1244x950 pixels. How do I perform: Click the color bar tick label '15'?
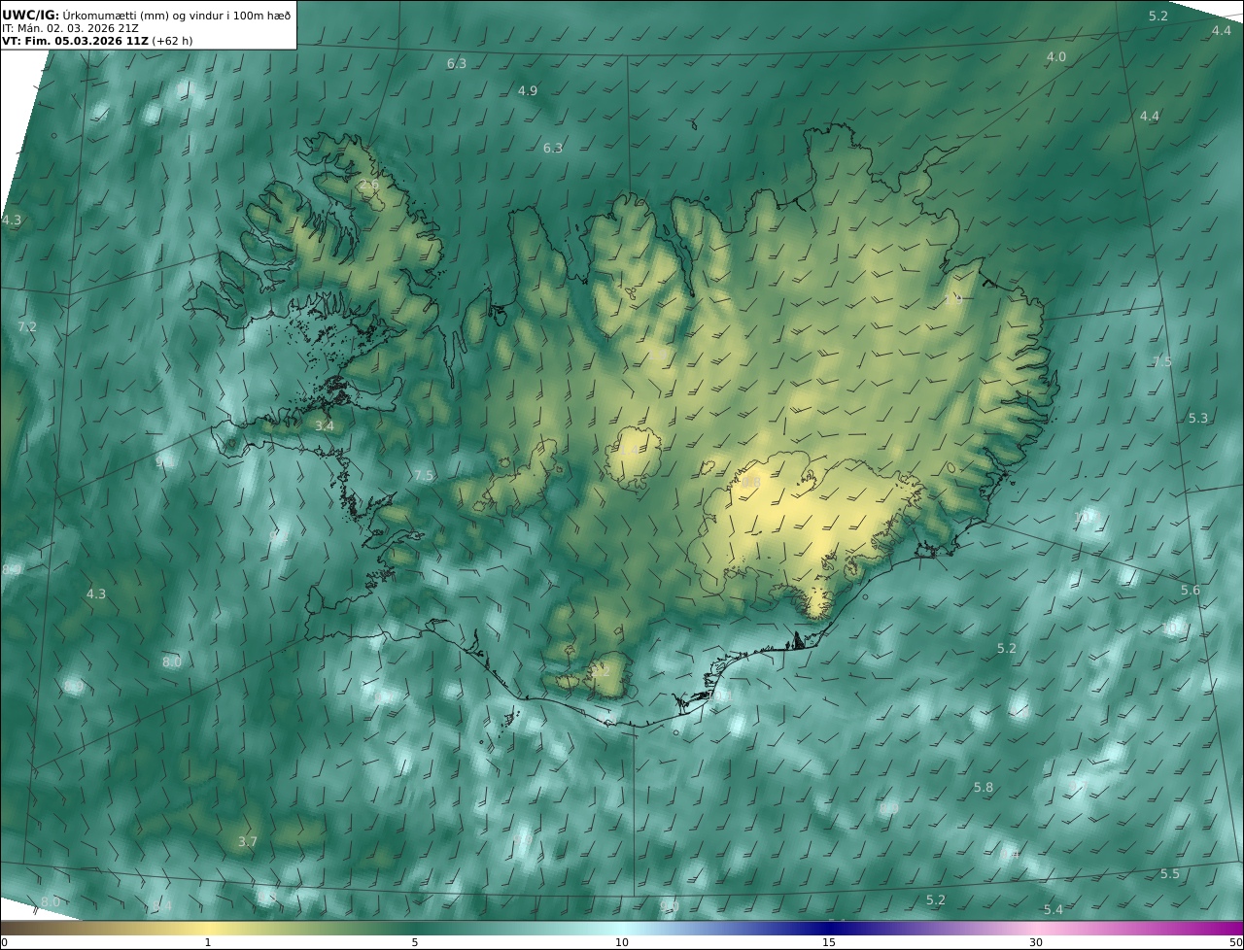click(829, 942)
